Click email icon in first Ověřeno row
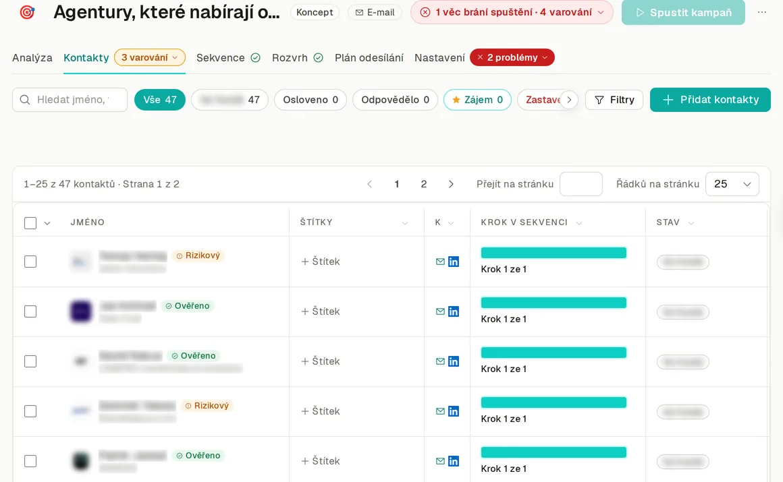Screen dimensions: 783x482 click(440, 311)
